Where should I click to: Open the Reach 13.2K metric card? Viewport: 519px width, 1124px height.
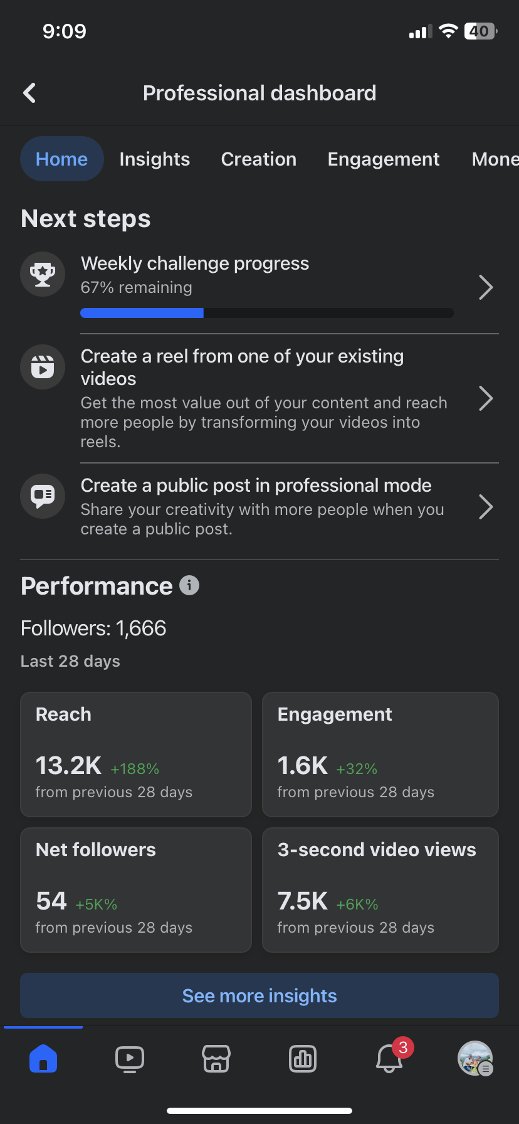[136, 755]
